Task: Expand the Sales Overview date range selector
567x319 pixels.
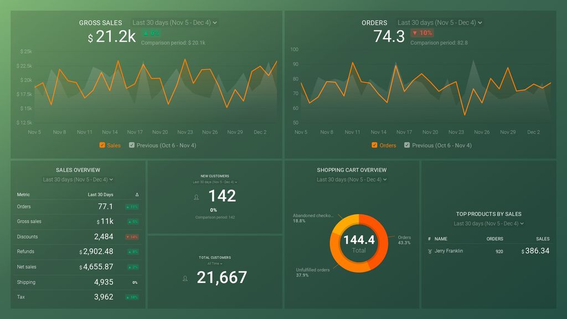Action: (78, 179)
